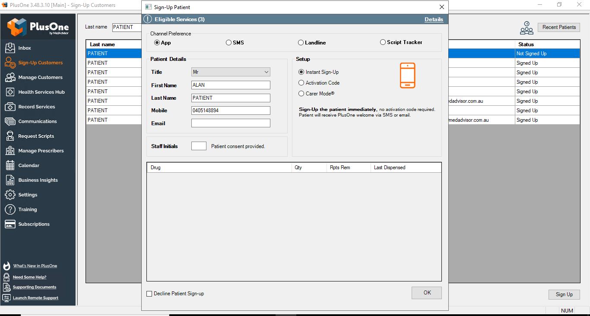Viewport: 590px width, 316px height.
Task: Click the Request Scripts icon
Action: click(x=10, y=136)
